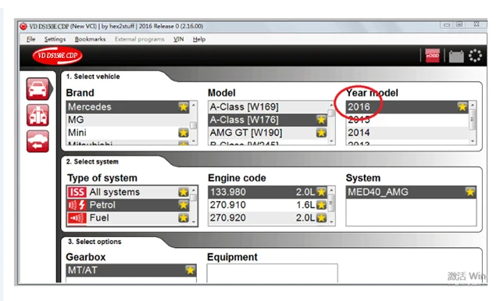Click the multi-vehicle sidebar icon

[38, 115]
